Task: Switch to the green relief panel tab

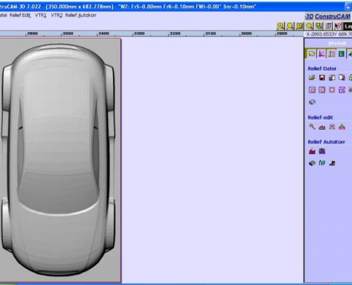Action: [x=341, y=54]
